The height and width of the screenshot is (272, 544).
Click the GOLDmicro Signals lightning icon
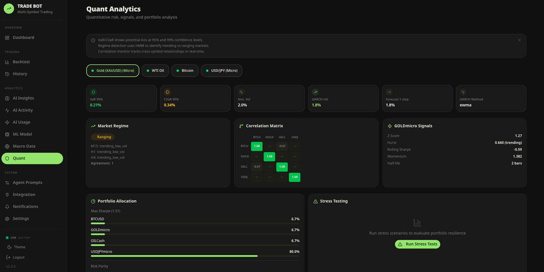coord(390,126)
